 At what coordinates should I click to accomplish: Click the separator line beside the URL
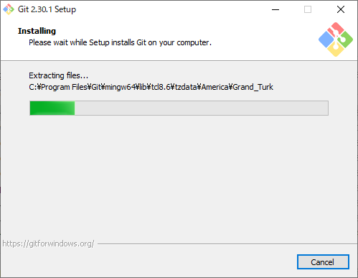227,244
